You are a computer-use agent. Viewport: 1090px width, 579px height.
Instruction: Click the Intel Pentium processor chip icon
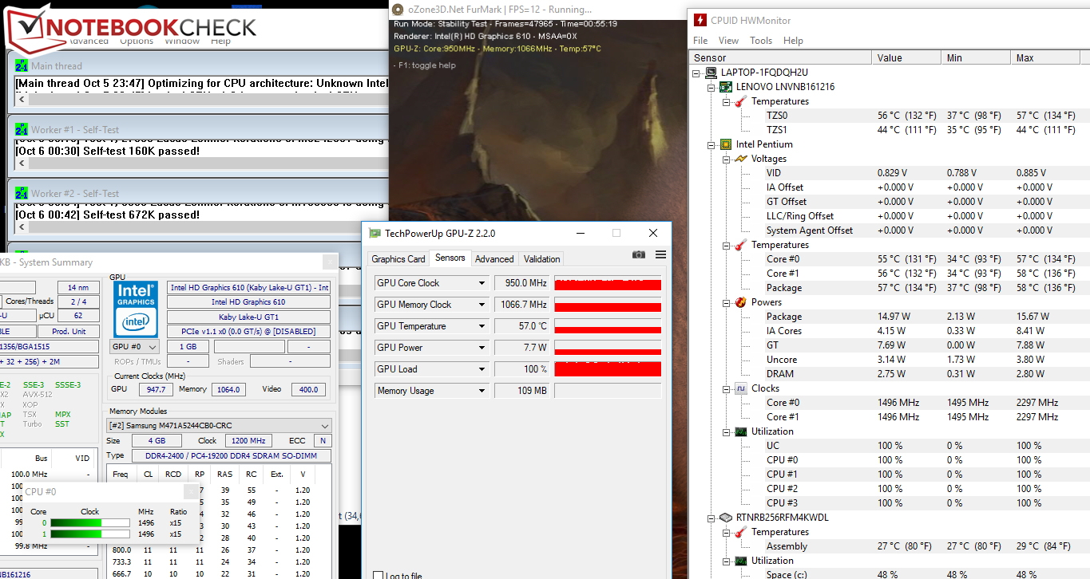[725, 144]
